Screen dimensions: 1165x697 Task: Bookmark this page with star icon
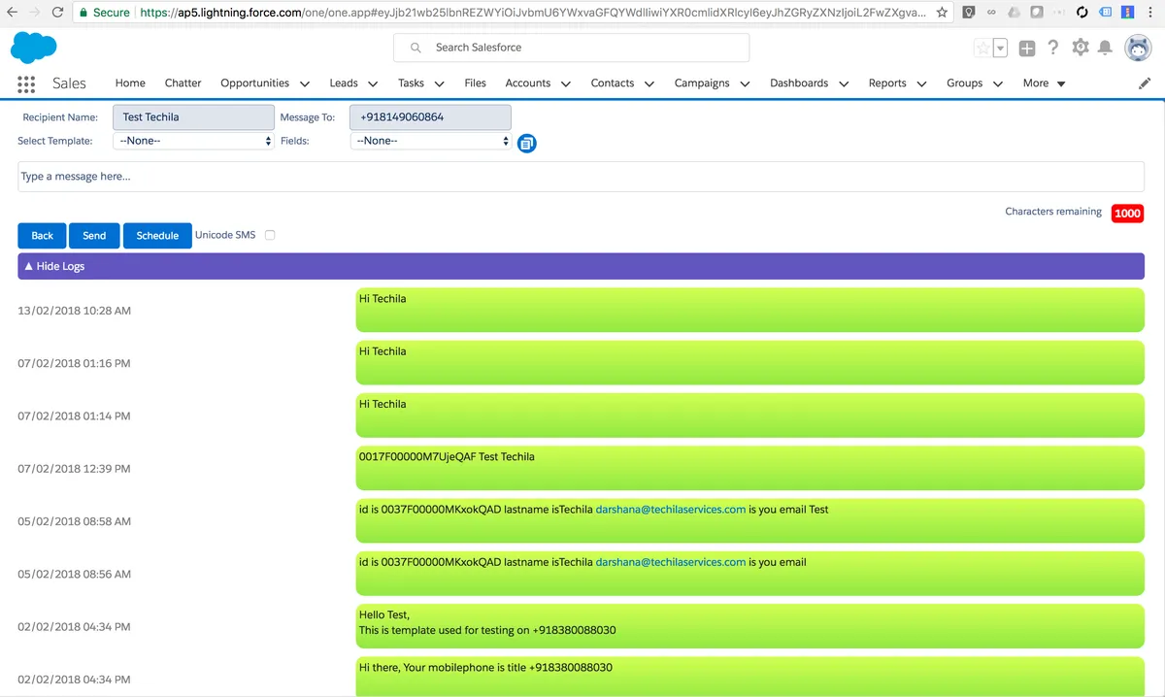coord(942,13)
